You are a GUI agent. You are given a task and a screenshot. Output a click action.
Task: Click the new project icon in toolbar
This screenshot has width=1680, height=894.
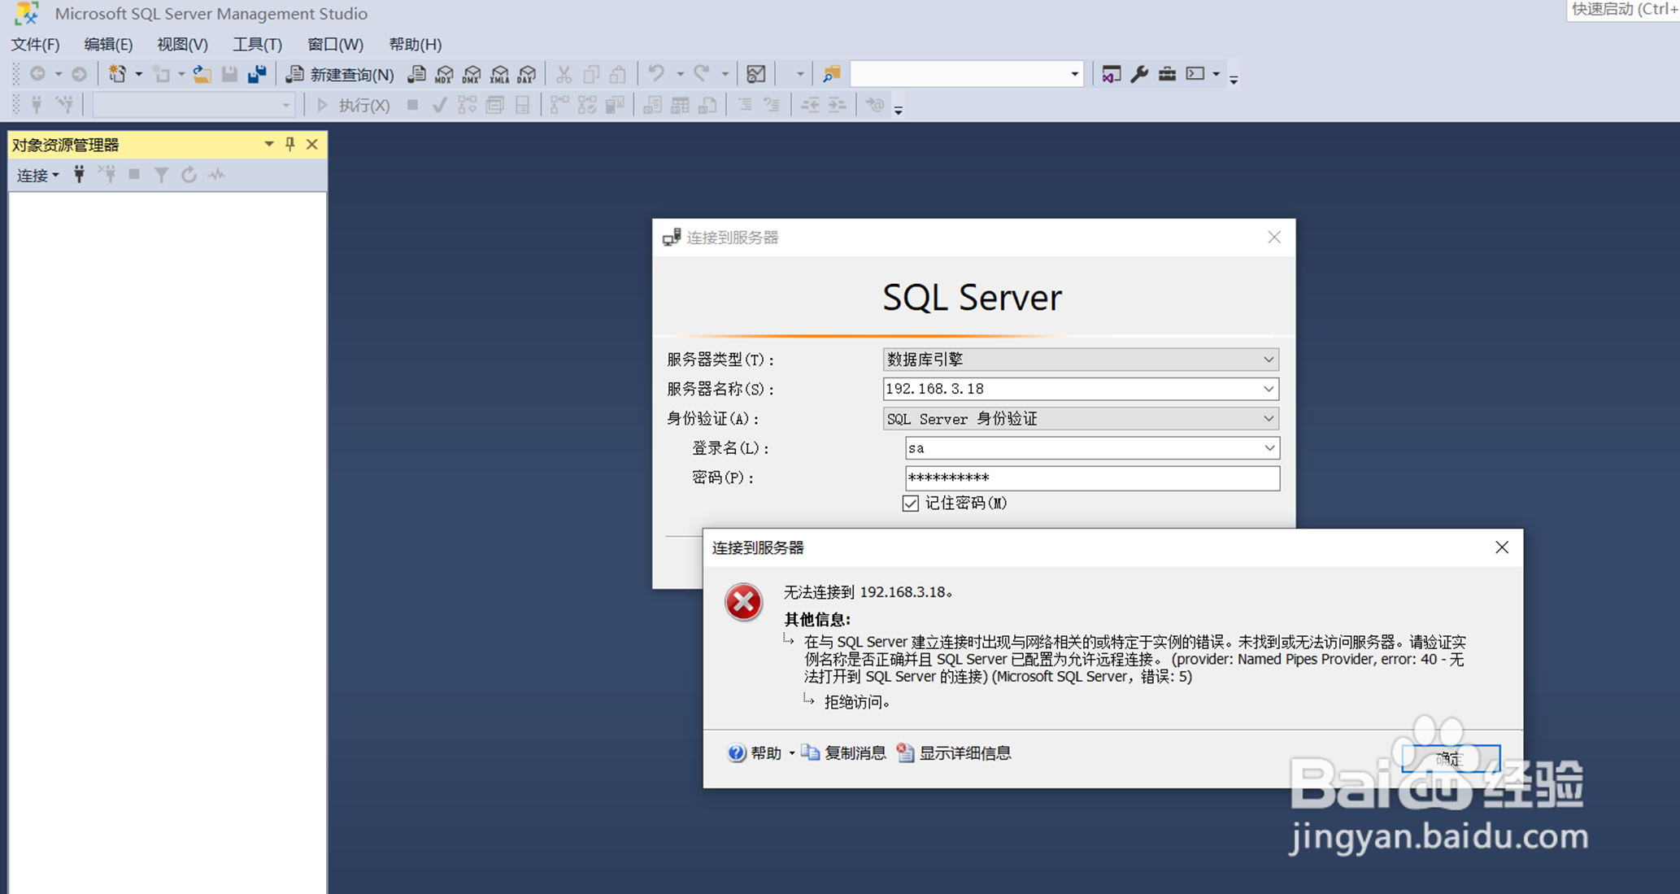(x=117, y=74)
